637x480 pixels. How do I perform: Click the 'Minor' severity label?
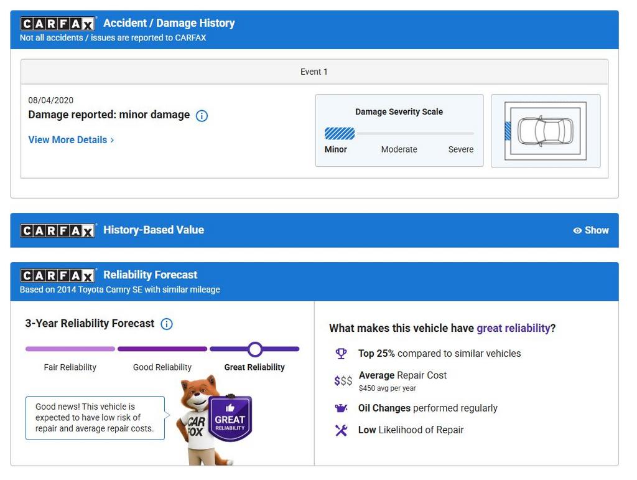[x=335, y=149]
